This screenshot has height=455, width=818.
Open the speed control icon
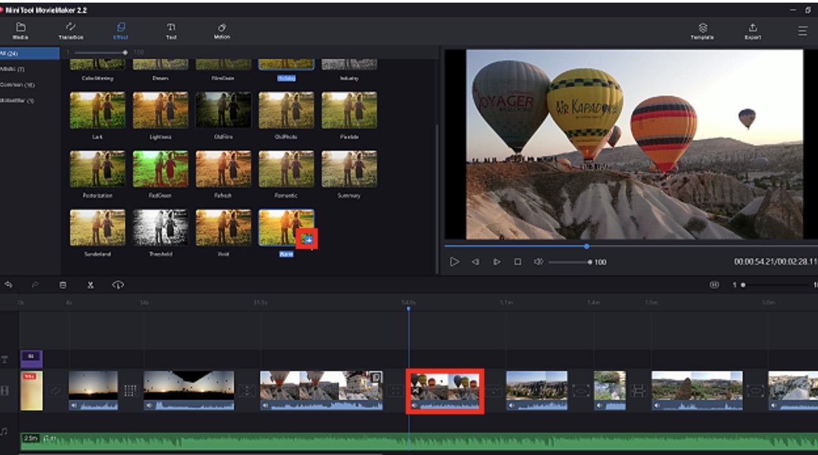(x=118, y=285)
